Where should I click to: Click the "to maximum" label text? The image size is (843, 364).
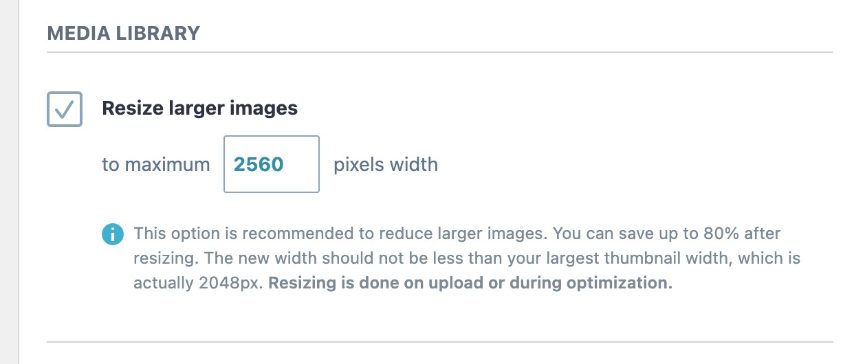(x=156, y=165)
